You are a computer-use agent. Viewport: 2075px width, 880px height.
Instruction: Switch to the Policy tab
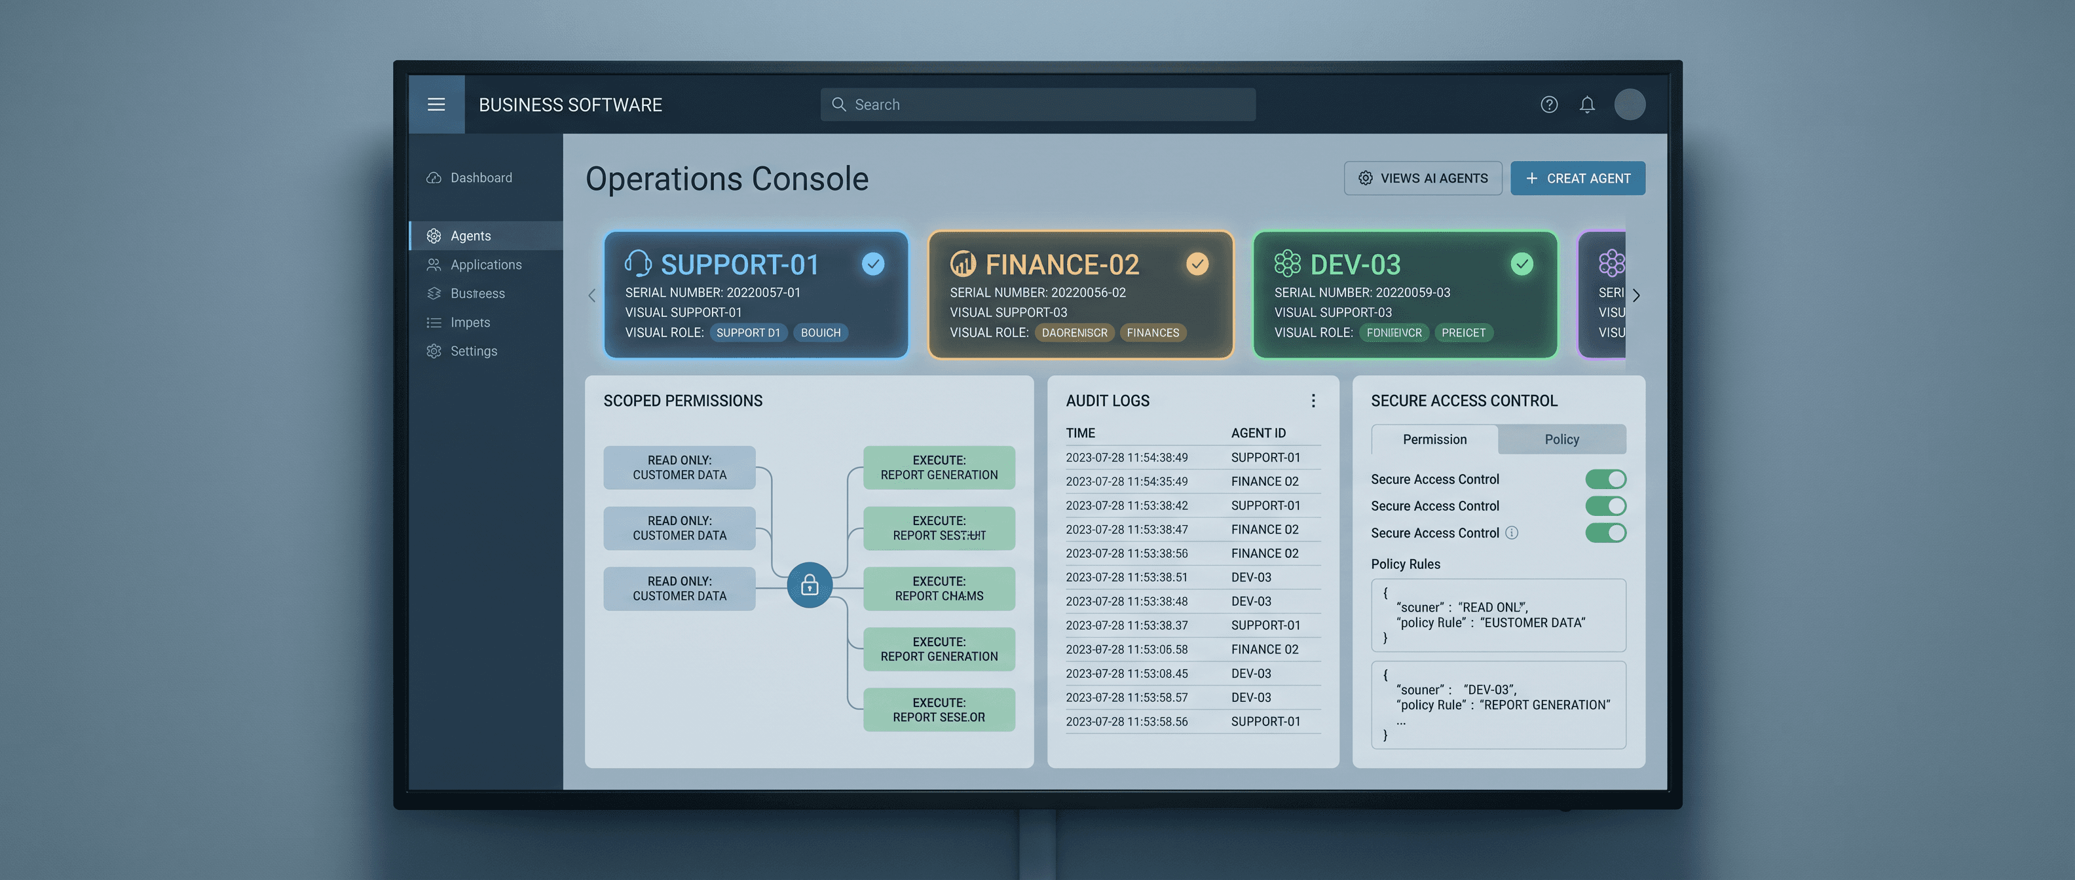pyautogui.click(x=1561, y=439)
